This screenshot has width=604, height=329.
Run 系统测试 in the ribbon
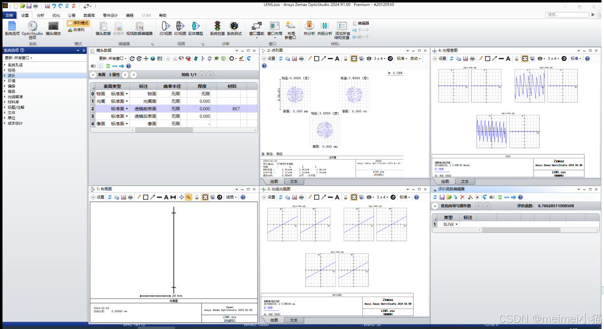coord(234,29)
